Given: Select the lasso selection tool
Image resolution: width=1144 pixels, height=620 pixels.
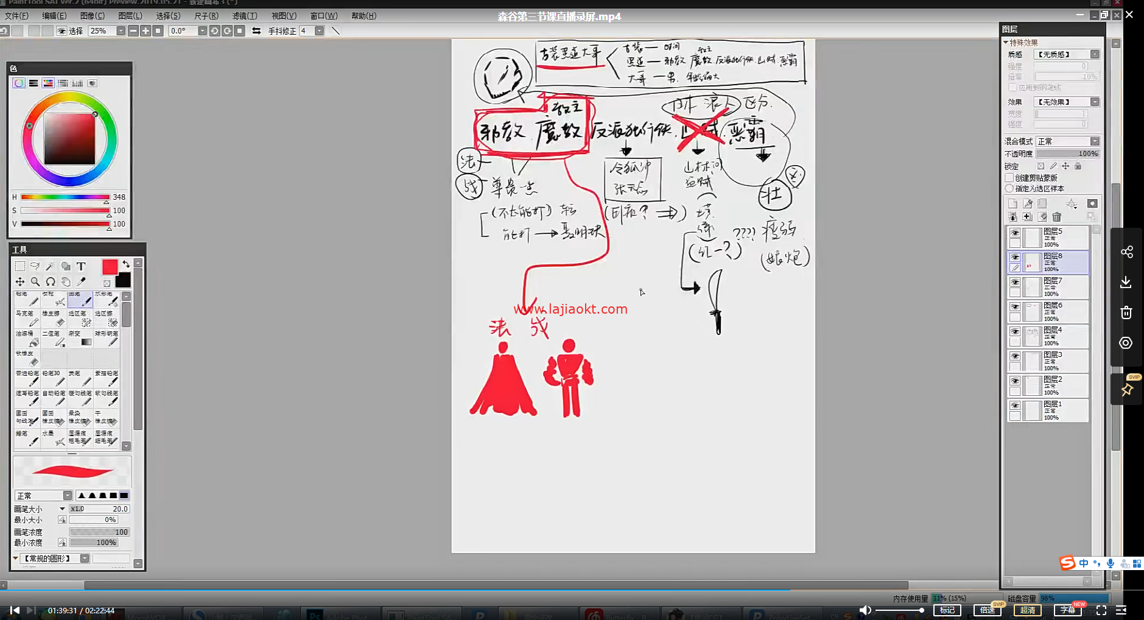Looking at the screenshot, I should pyautogui.click(x=35, y=266).
